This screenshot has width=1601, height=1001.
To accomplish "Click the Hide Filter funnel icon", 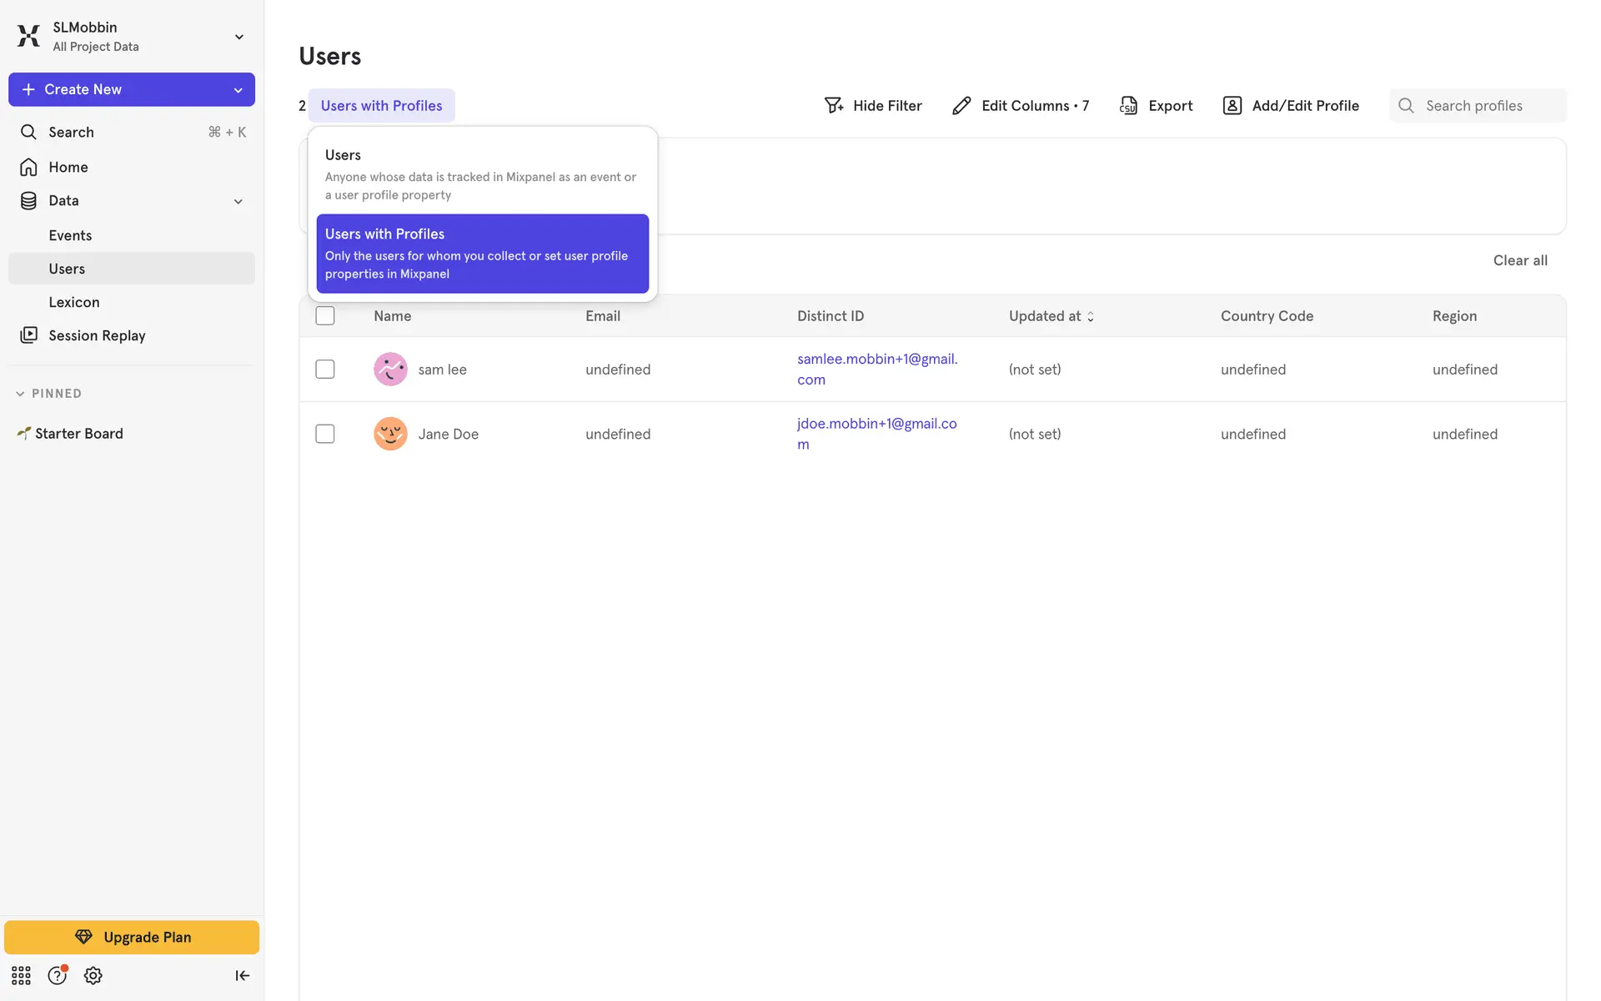I will tap(834, 105).
